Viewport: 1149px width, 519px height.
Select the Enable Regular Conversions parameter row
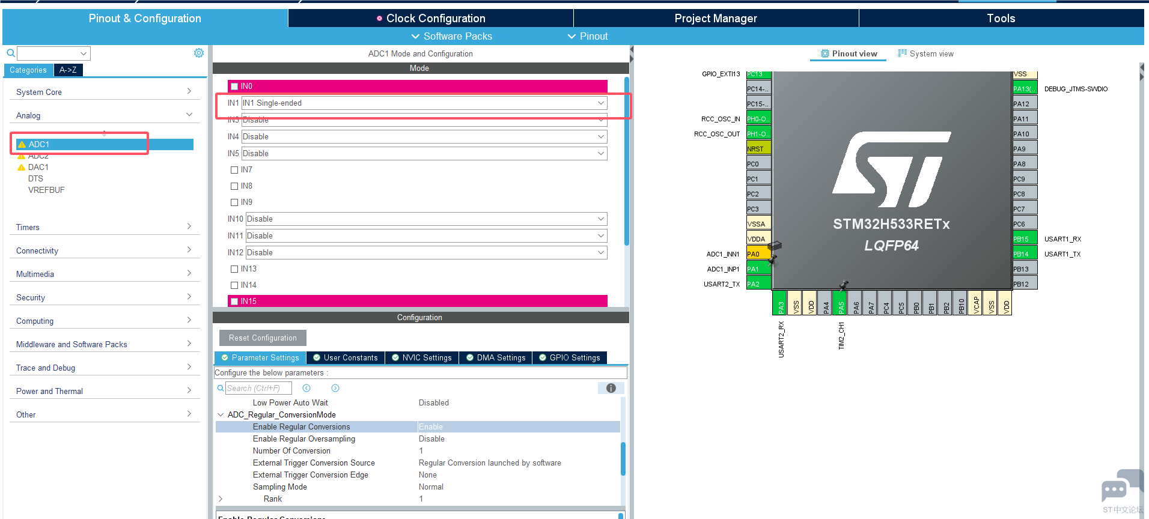(418, 427)
